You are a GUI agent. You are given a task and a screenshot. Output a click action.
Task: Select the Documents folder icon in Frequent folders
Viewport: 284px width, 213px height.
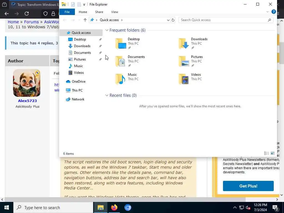pyautogui.click(x=121, y=61)
